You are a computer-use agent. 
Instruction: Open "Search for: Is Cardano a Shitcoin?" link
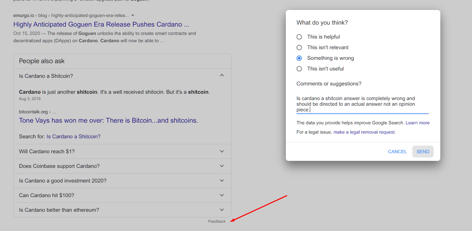pos(73,136)
